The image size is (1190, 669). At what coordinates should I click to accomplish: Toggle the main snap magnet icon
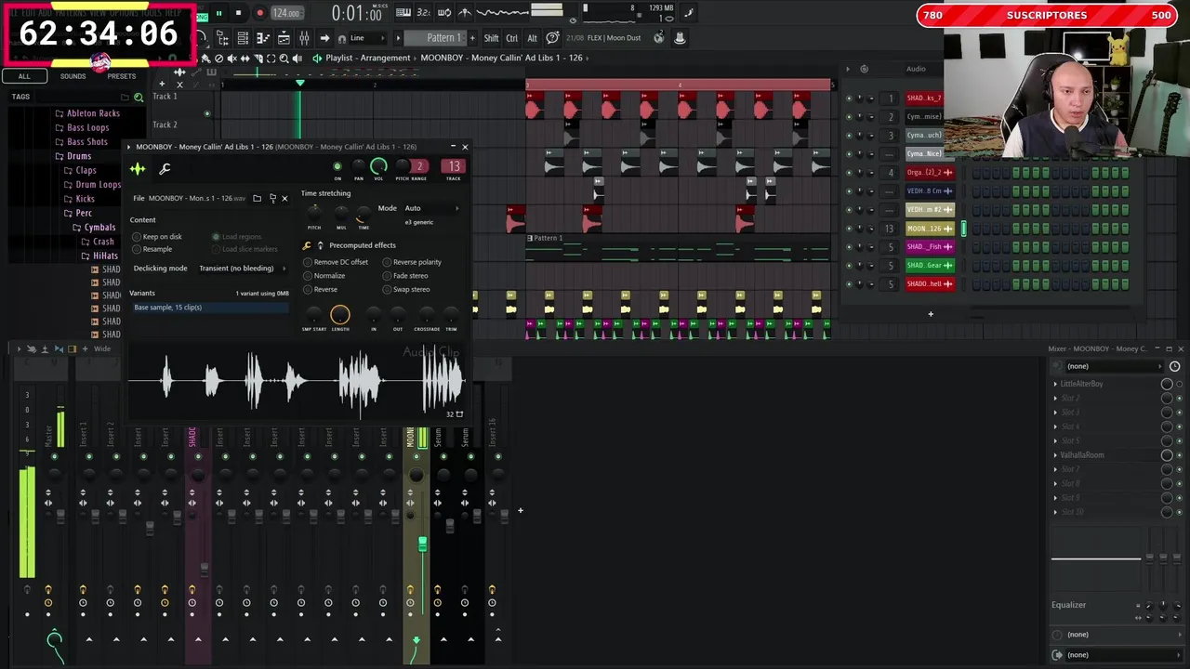pyautogui.click(x=342, y=38)
